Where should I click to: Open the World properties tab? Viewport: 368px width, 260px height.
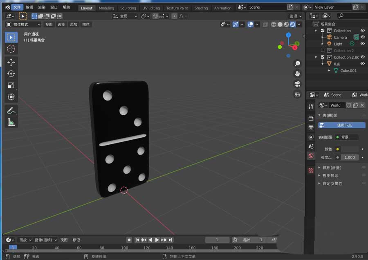[x=311, y=156]
